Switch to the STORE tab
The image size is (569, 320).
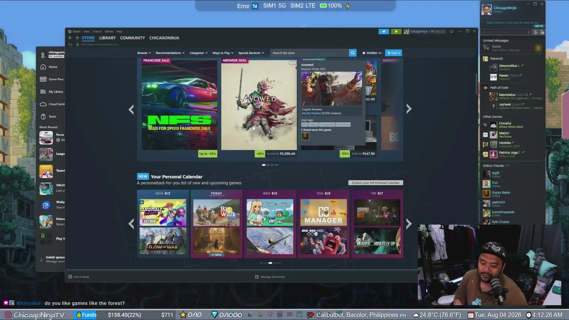88,38
